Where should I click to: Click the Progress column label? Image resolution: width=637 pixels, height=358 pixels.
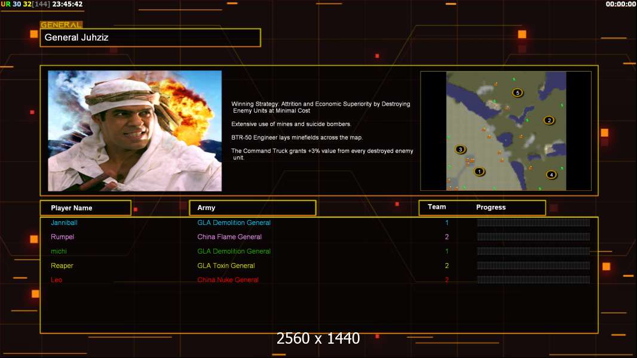pos(491,207)
